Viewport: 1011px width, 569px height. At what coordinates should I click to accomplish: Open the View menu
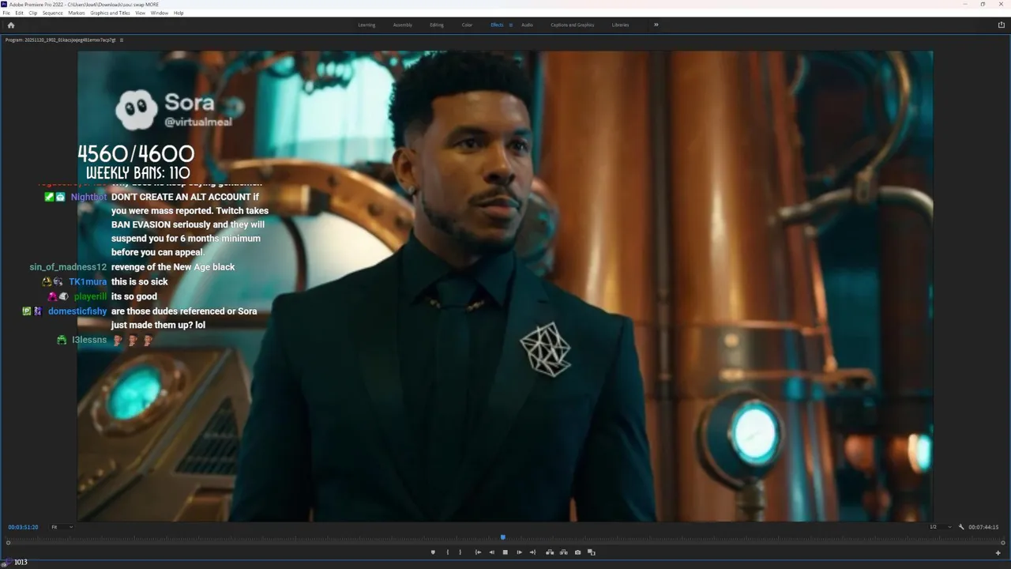141,13
